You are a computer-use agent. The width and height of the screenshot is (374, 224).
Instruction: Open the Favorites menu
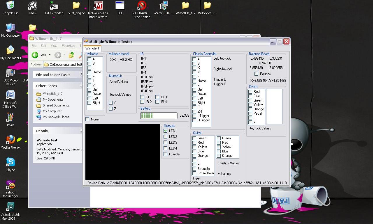69,46
